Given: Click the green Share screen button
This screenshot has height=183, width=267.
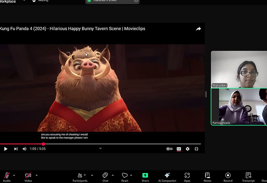Looking at the screenshot, I should [x=145, y=177].
